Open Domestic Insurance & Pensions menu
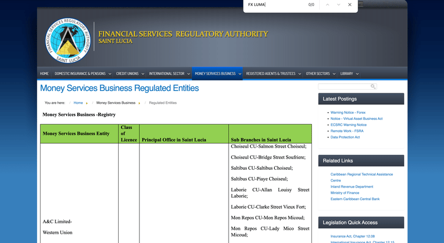The width and height of the screenshot is (444, 243). [80, 74]
